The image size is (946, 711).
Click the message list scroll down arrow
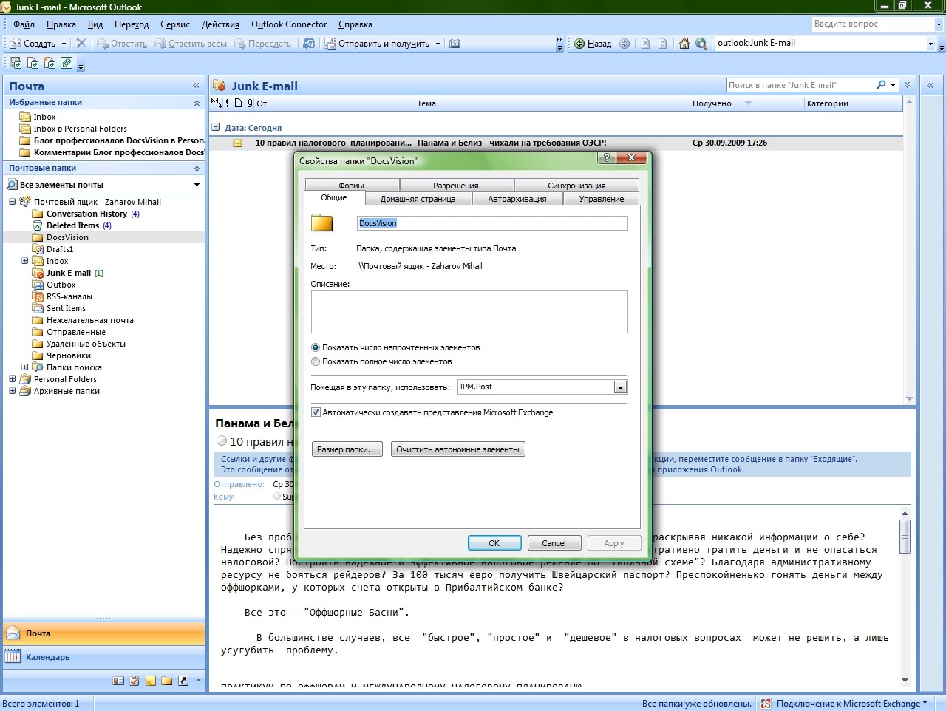tap(909, 398)
